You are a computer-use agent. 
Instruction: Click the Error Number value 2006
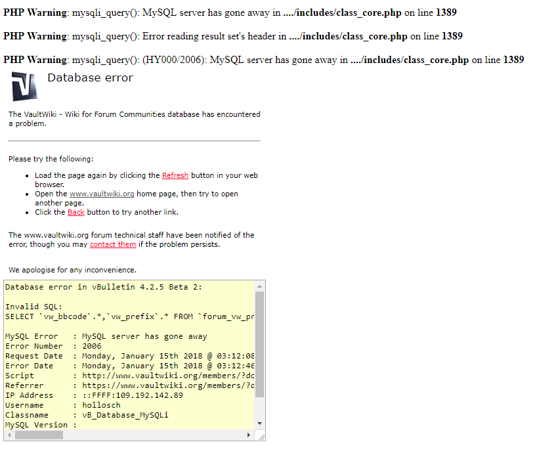pos(92,347)
